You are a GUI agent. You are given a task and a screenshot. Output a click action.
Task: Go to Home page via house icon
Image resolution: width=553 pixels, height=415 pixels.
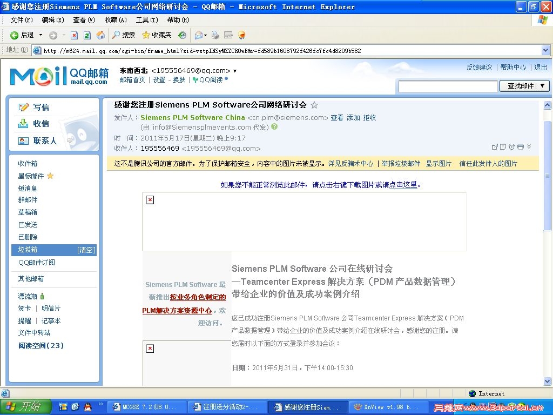coord(100,35)
